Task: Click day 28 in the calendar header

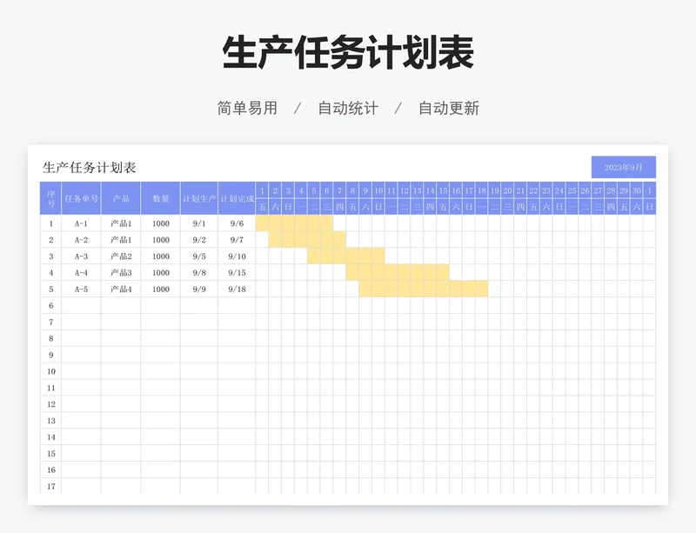Action: pos(611,190)
